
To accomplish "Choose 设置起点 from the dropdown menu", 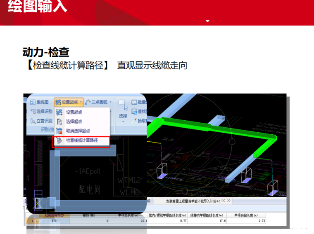I will coord(74,112).
